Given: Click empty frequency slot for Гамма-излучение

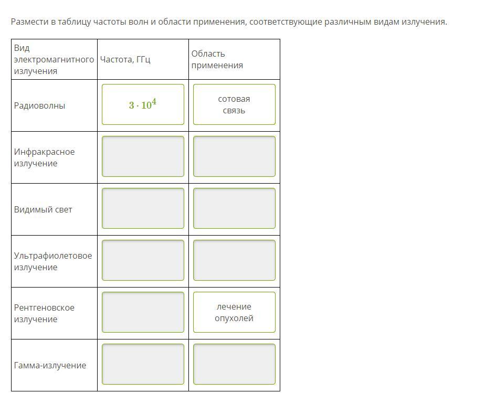Looking at the screenshot, I should pos(143,364).
